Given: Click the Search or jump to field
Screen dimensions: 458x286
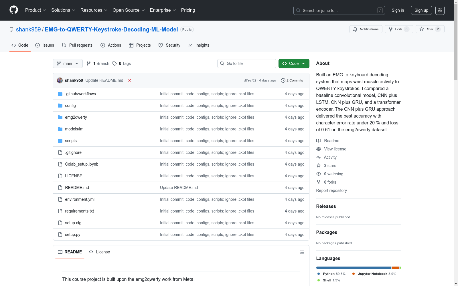Looking at the screenshot, I should 339,10.
